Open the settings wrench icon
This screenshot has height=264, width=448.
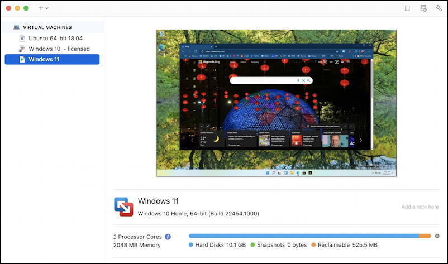pos(439,8)
